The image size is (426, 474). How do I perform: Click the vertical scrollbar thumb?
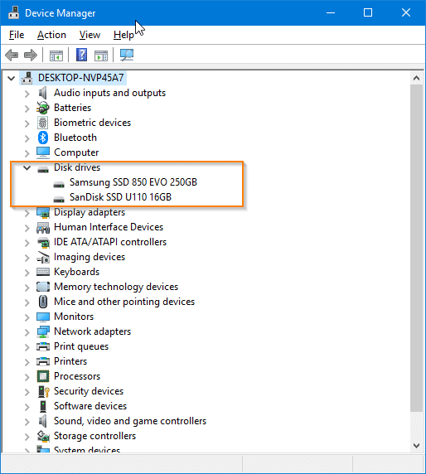(x=416, y=248)
